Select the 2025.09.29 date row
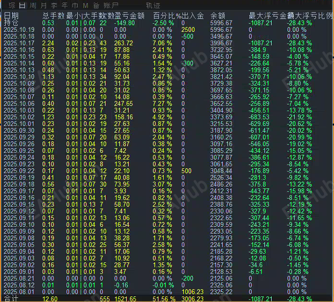 (x=19, y=137)
